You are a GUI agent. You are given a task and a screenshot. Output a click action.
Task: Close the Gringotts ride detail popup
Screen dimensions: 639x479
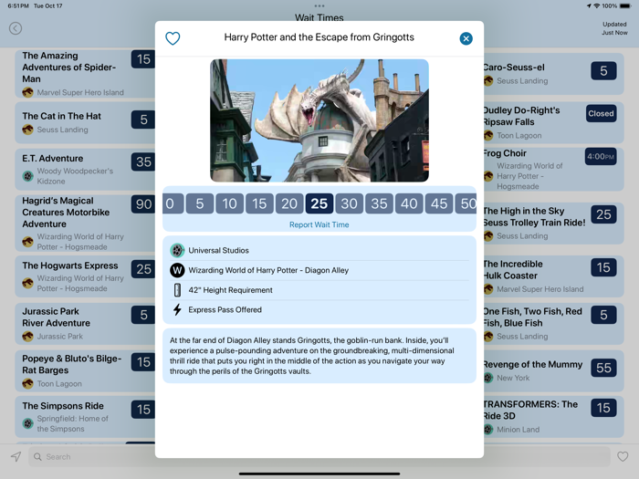(466, 38)
